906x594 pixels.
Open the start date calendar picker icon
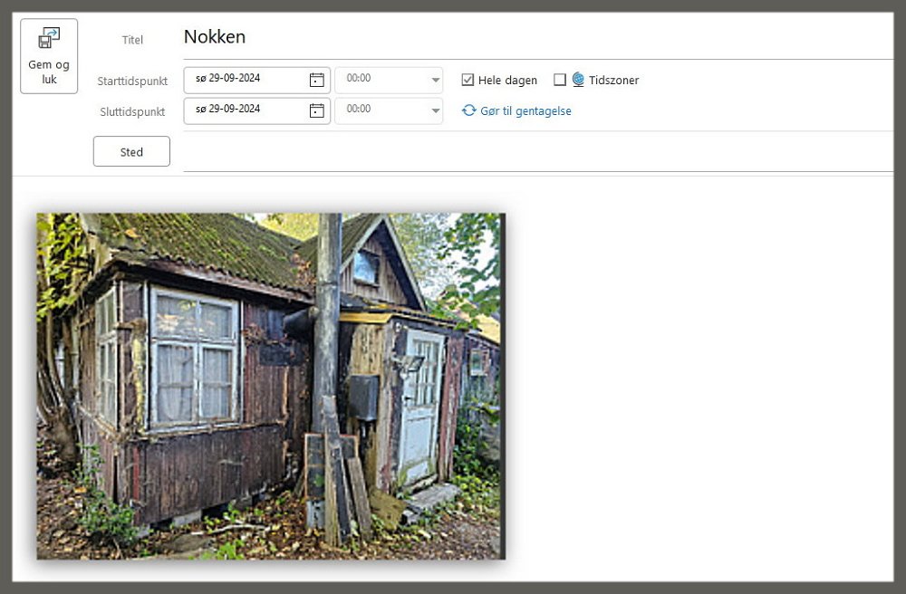(x=316, y=80)
